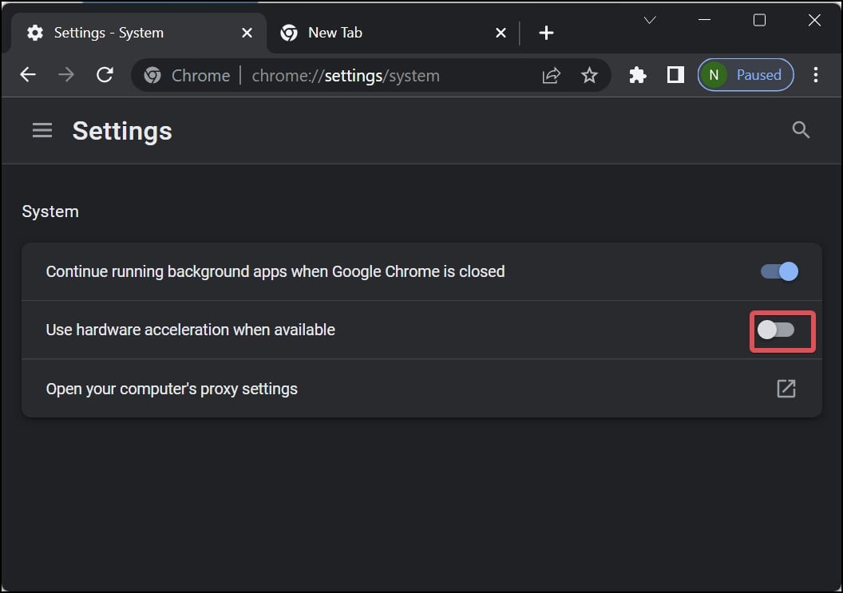Viewport: 843px width, 593px height.
Task: Minimize the Chrome window
Action: [x=704, y=21]
